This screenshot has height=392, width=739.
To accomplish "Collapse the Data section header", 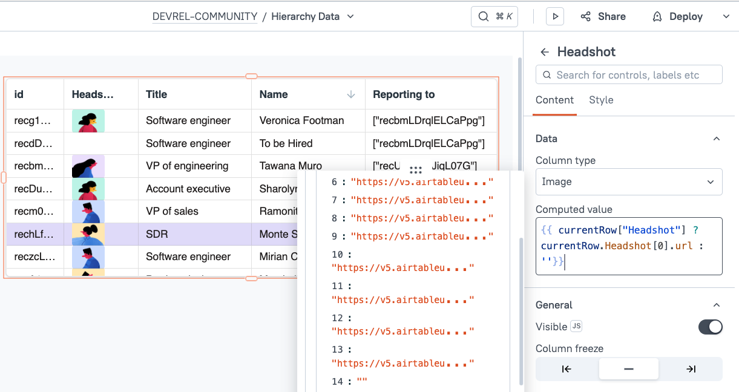I will [717, 138].
